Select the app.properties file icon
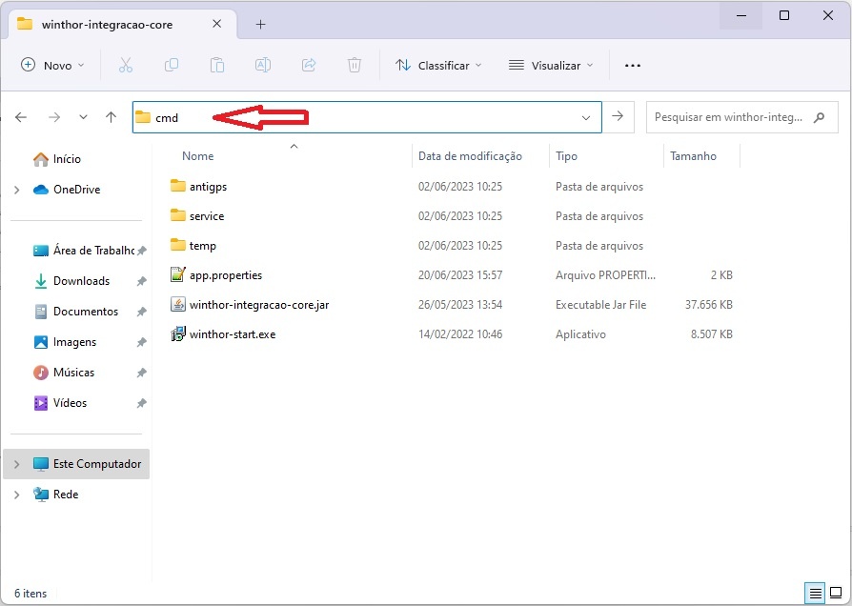852x606 pixels. [177, 274]
